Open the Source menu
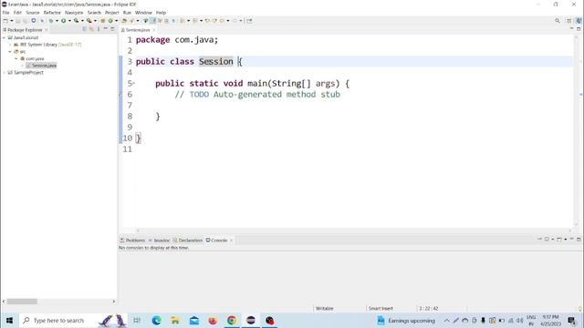 tap(33, 13)
